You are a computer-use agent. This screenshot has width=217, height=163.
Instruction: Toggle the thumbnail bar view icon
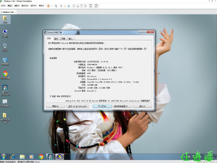[78, 6]
